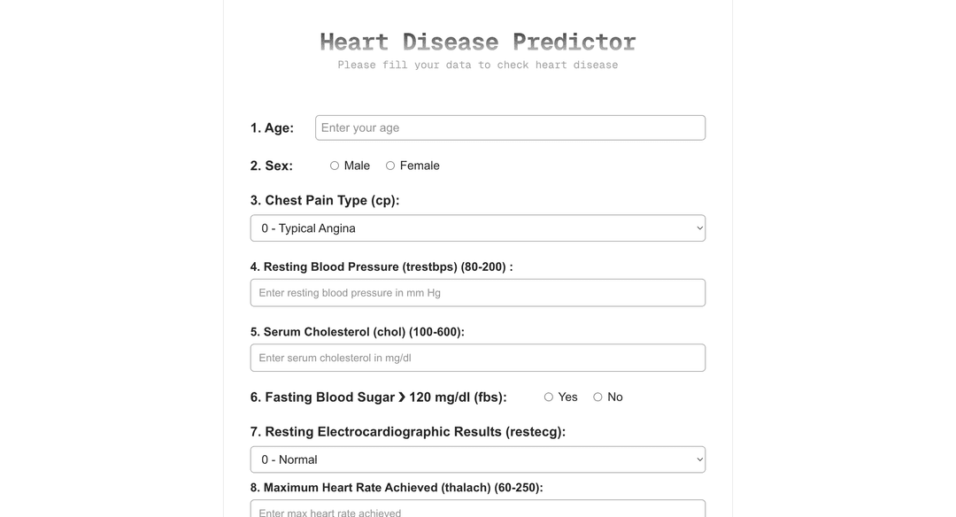Choose Yes for fasting blood sugar

coord(548,397)
